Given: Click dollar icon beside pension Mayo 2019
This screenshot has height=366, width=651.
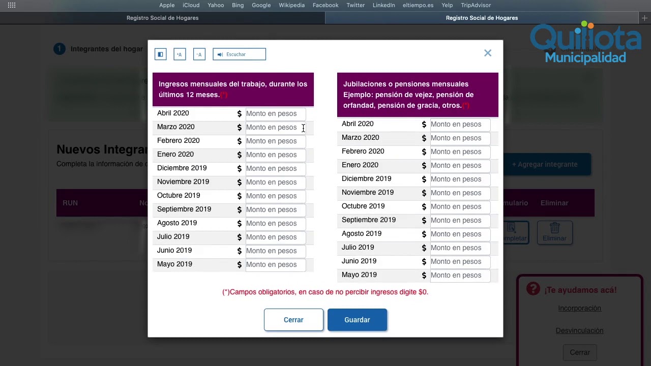Looking at the screenshot, I should pos(424,275).
